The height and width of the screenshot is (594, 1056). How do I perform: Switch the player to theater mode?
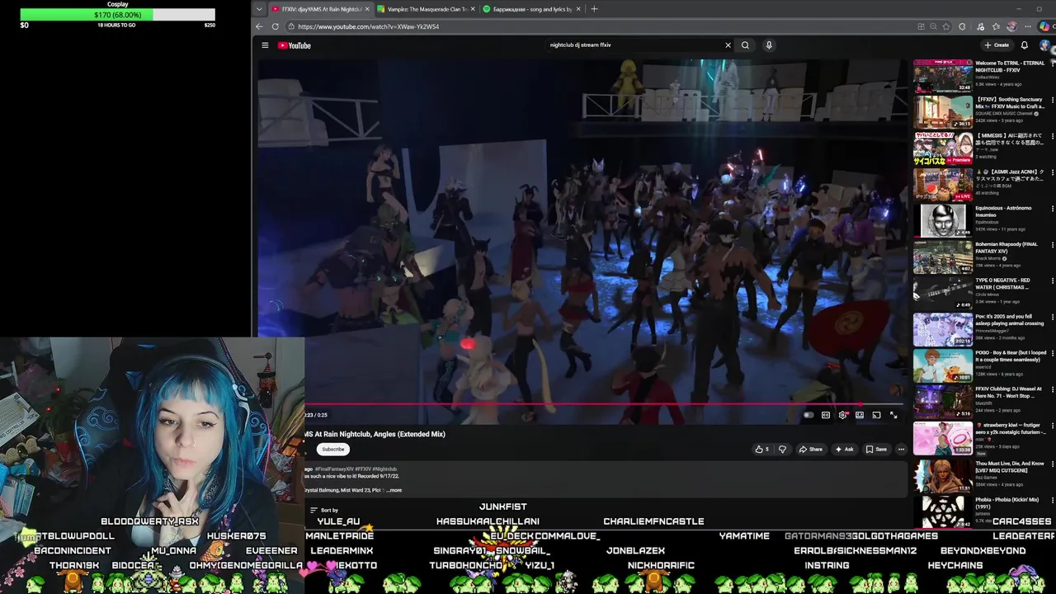pyautogui.click(x=860, y=415)
